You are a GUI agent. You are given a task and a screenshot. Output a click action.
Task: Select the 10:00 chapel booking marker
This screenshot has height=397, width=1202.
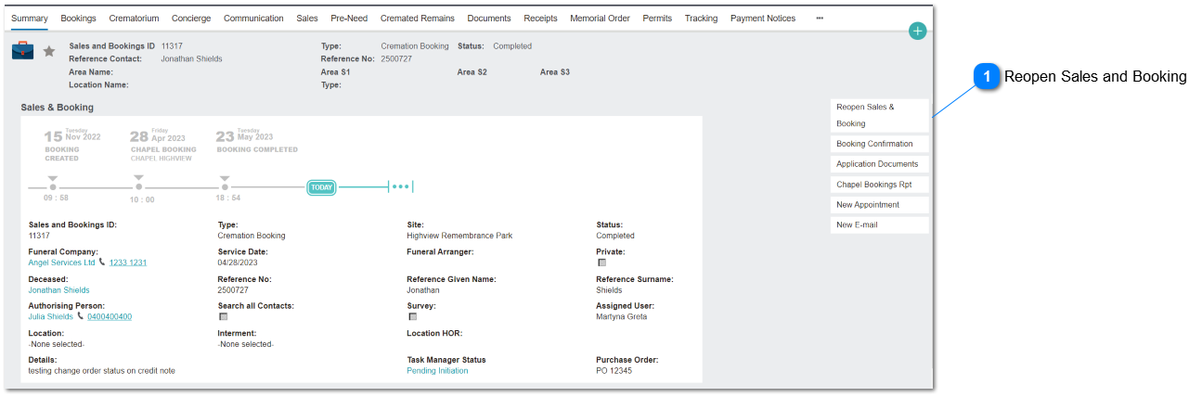(x=138, y=186)
